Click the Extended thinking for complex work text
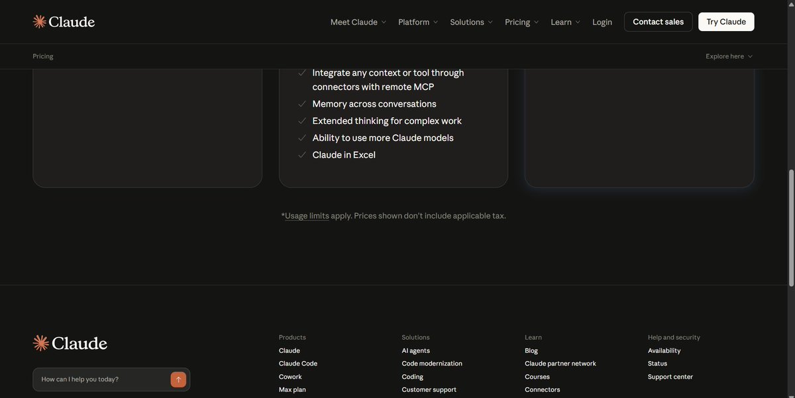The image size is (795, 398). pyautogui.click(x=387, y=121)
